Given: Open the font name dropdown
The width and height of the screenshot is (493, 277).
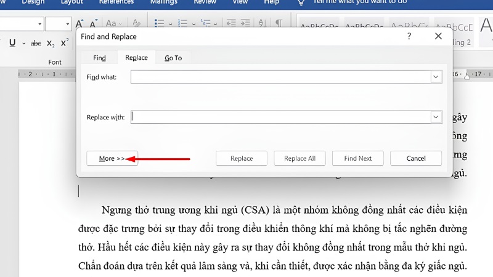Looking at the screenshot, I should click(39, 24).
